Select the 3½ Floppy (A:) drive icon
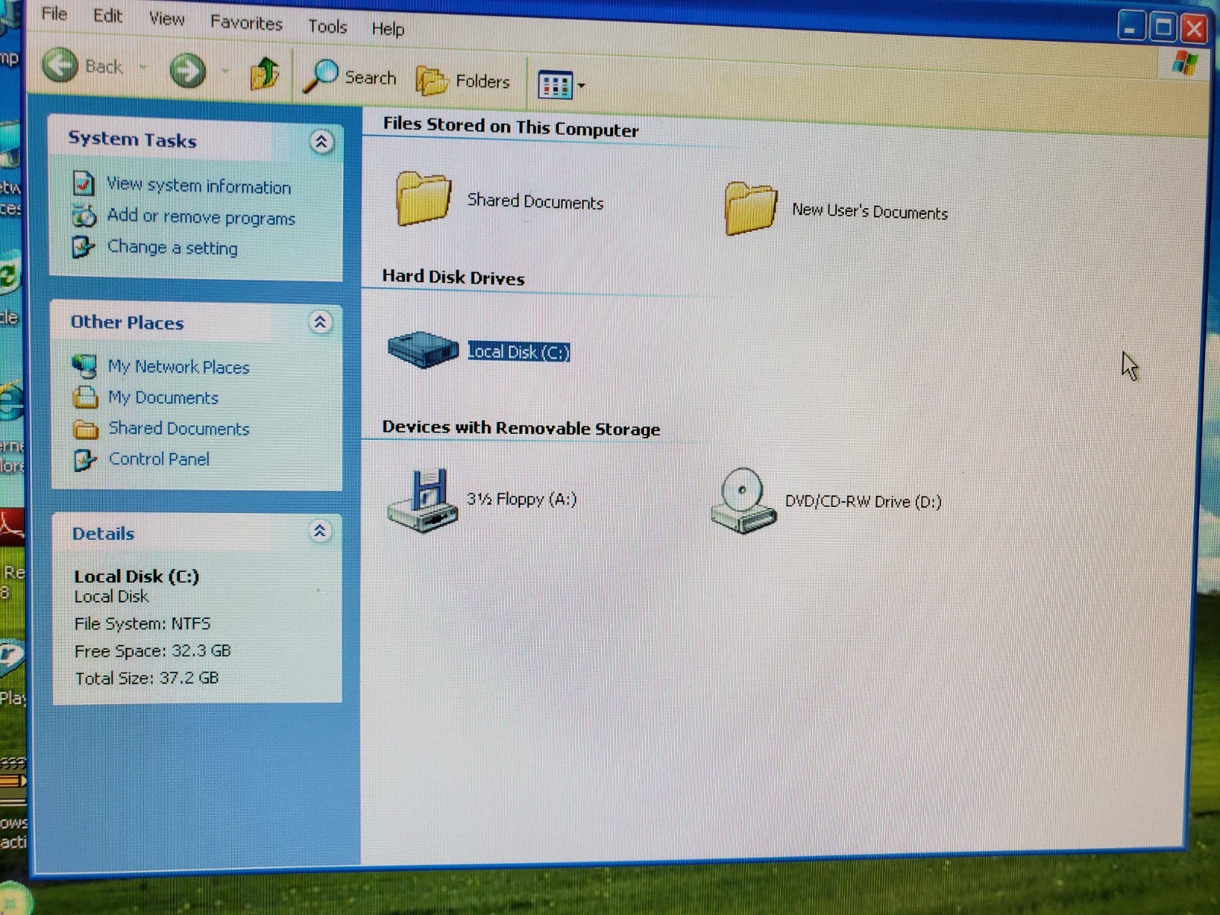The image size is (1220, 915). coord(422,499)
